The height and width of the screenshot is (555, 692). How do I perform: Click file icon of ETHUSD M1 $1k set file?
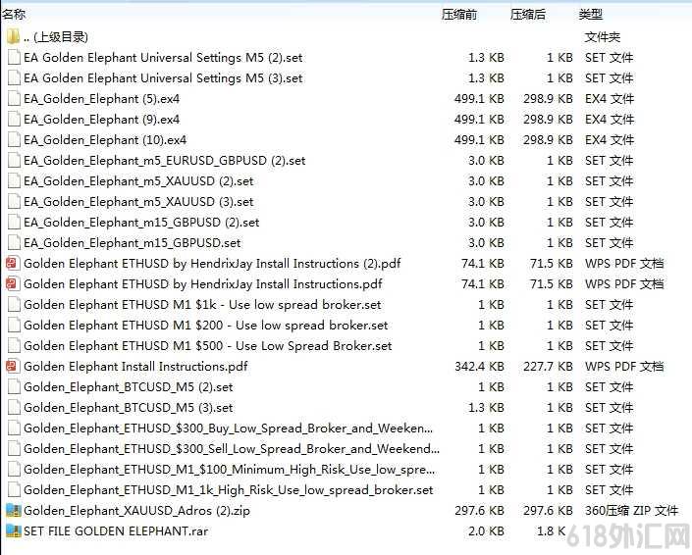(x=14, y=305)
